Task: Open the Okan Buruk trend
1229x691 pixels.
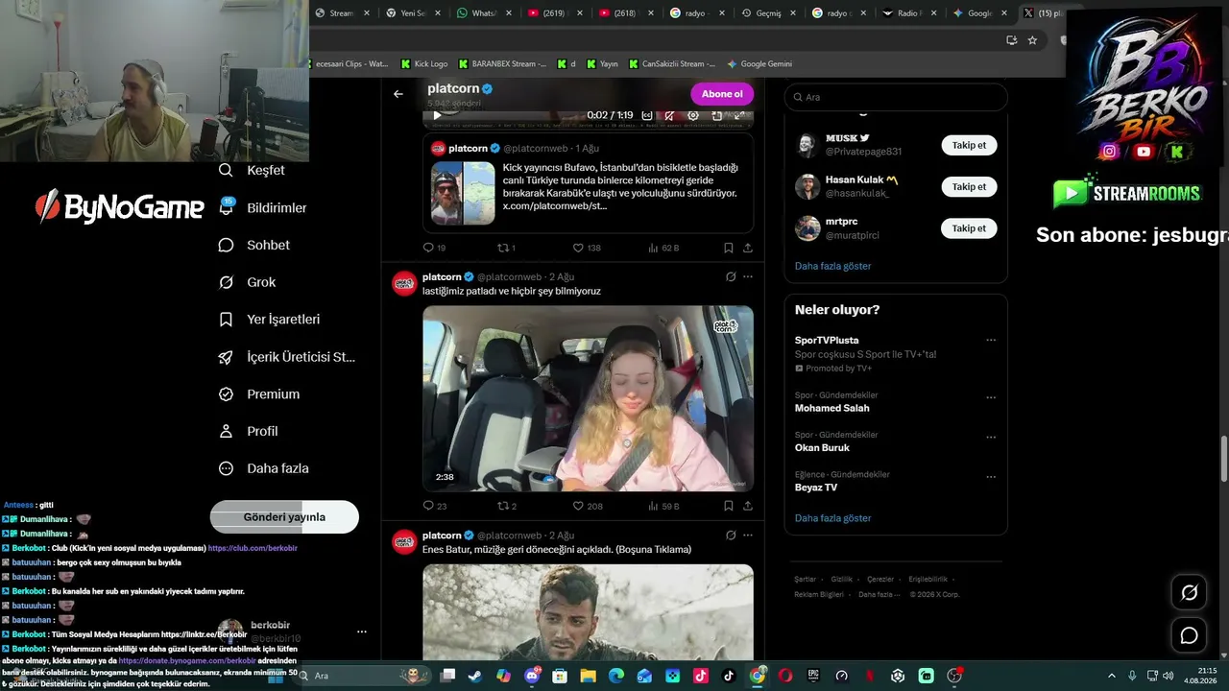Action: point(822,447)
